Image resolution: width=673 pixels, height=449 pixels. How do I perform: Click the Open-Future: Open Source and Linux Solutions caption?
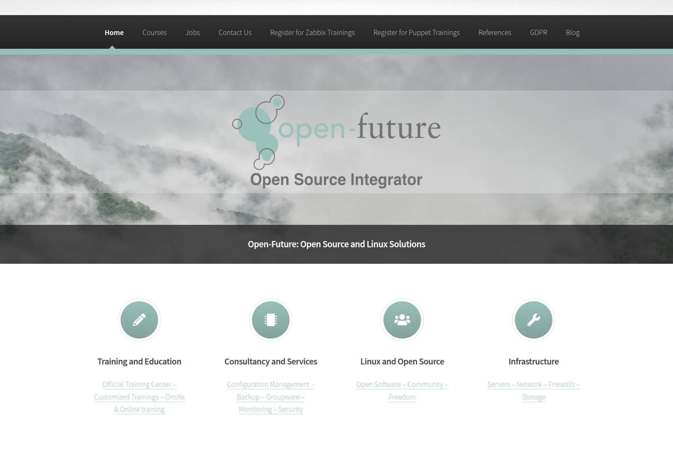point(336,244)
